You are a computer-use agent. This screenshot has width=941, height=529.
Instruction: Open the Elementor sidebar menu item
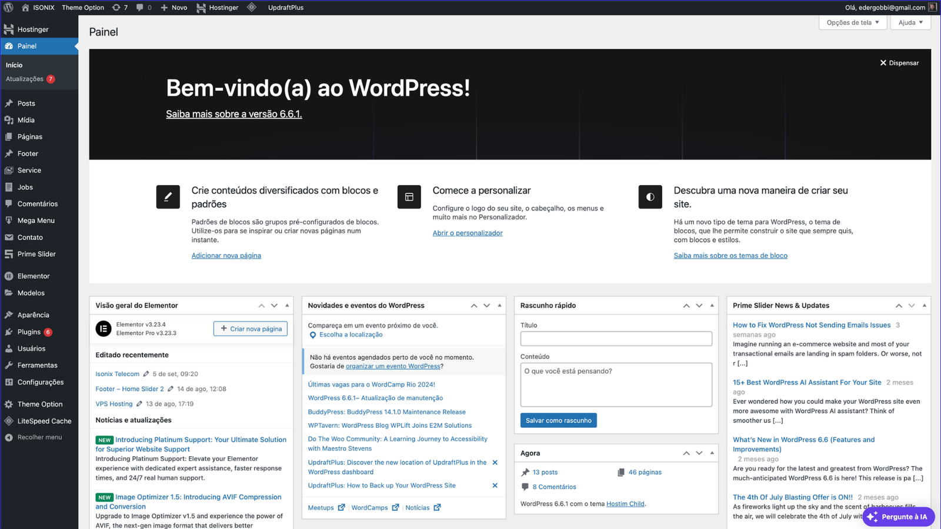34,276
